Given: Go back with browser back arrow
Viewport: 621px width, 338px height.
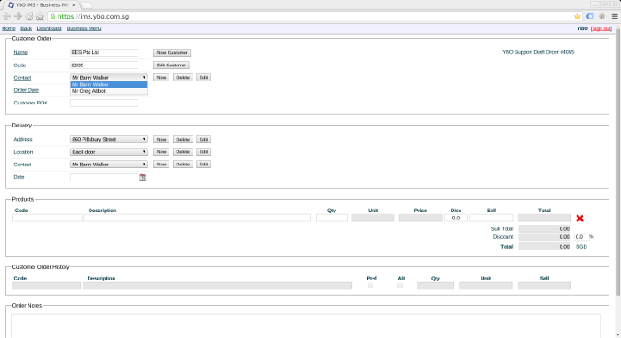Looking at the screenshot, I should 6,17.
